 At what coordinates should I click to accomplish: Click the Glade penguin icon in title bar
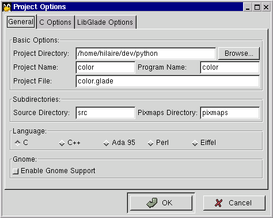(7, 7)
